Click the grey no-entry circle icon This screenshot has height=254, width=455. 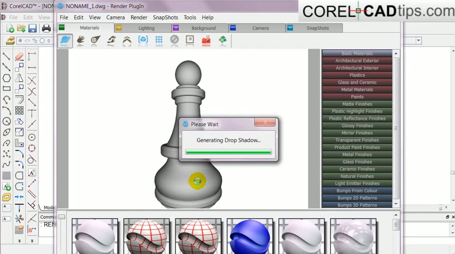tap(174, 40)
